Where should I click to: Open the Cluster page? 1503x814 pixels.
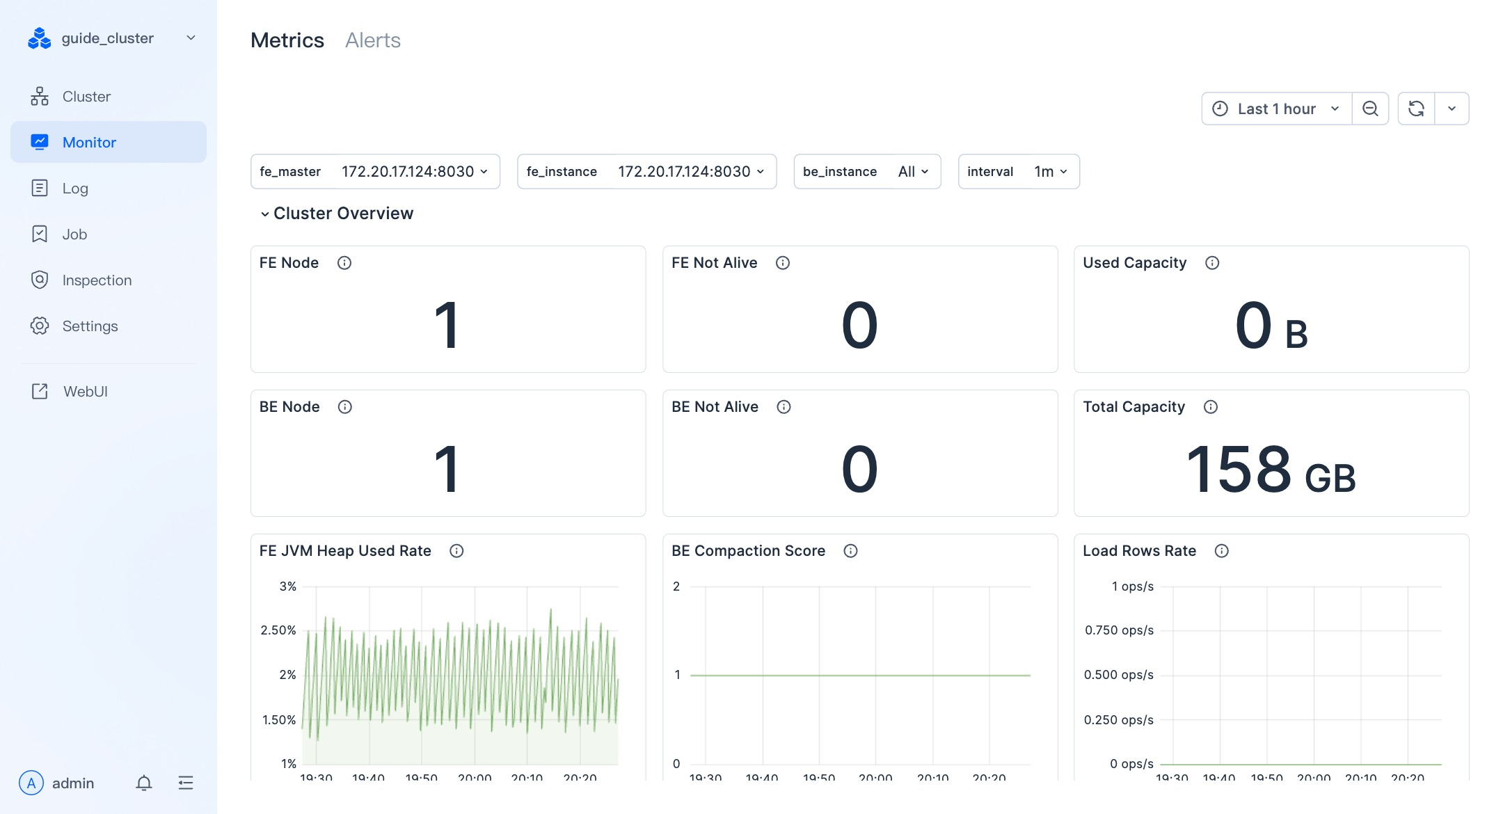[109, 96]
